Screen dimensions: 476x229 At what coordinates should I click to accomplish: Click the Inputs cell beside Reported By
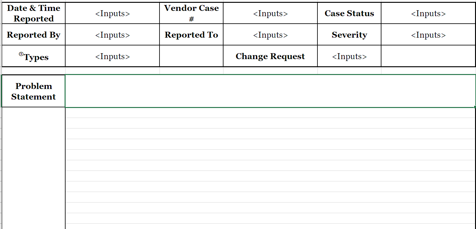click(112, 35)
